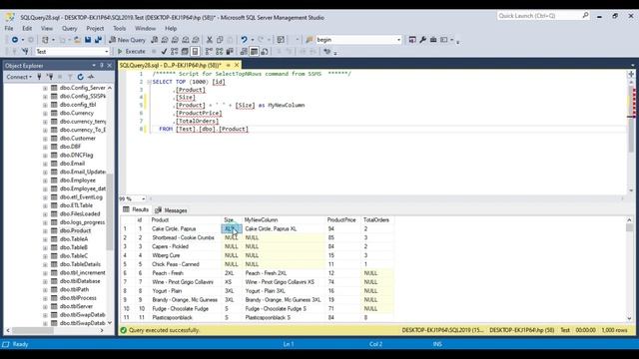
Task: Open the File menu
Action: pyautogui.click(x=9, y=29)
